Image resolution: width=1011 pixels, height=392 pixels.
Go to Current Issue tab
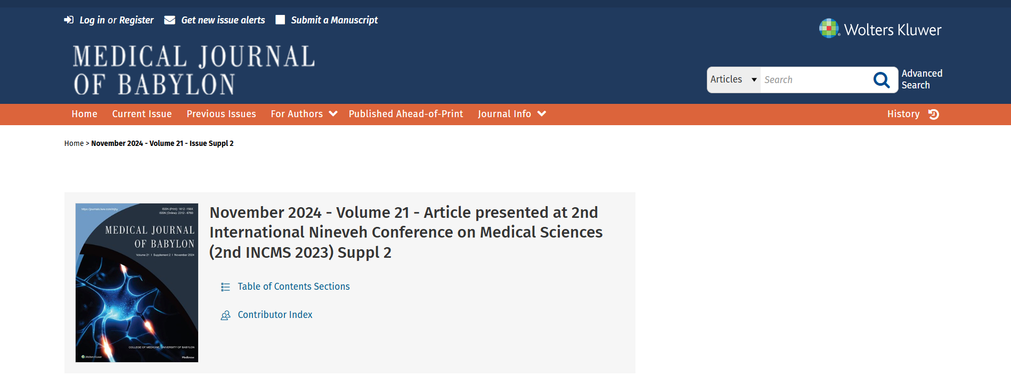pos(142,114)
